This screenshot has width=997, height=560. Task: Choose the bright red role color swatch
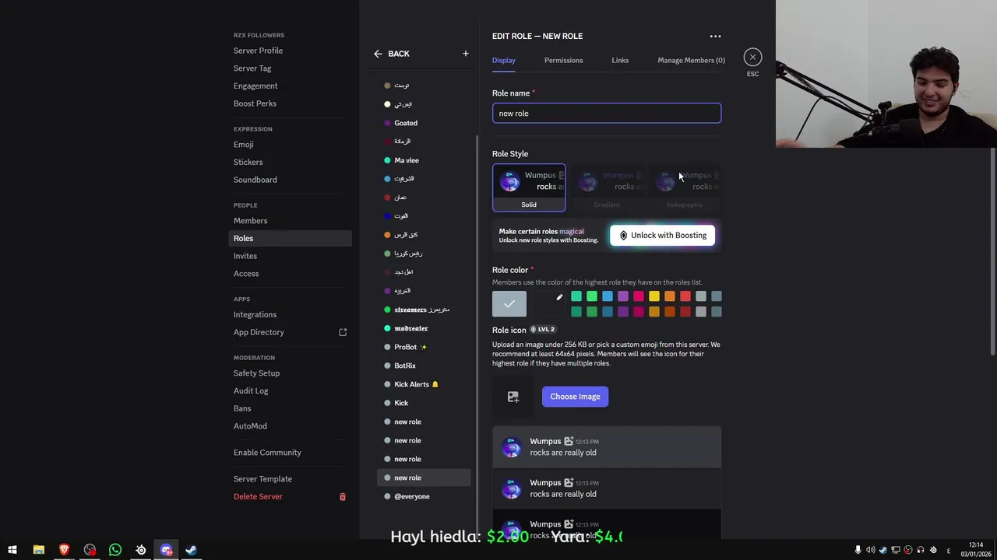pyautogui.click(x=685, y=296)
